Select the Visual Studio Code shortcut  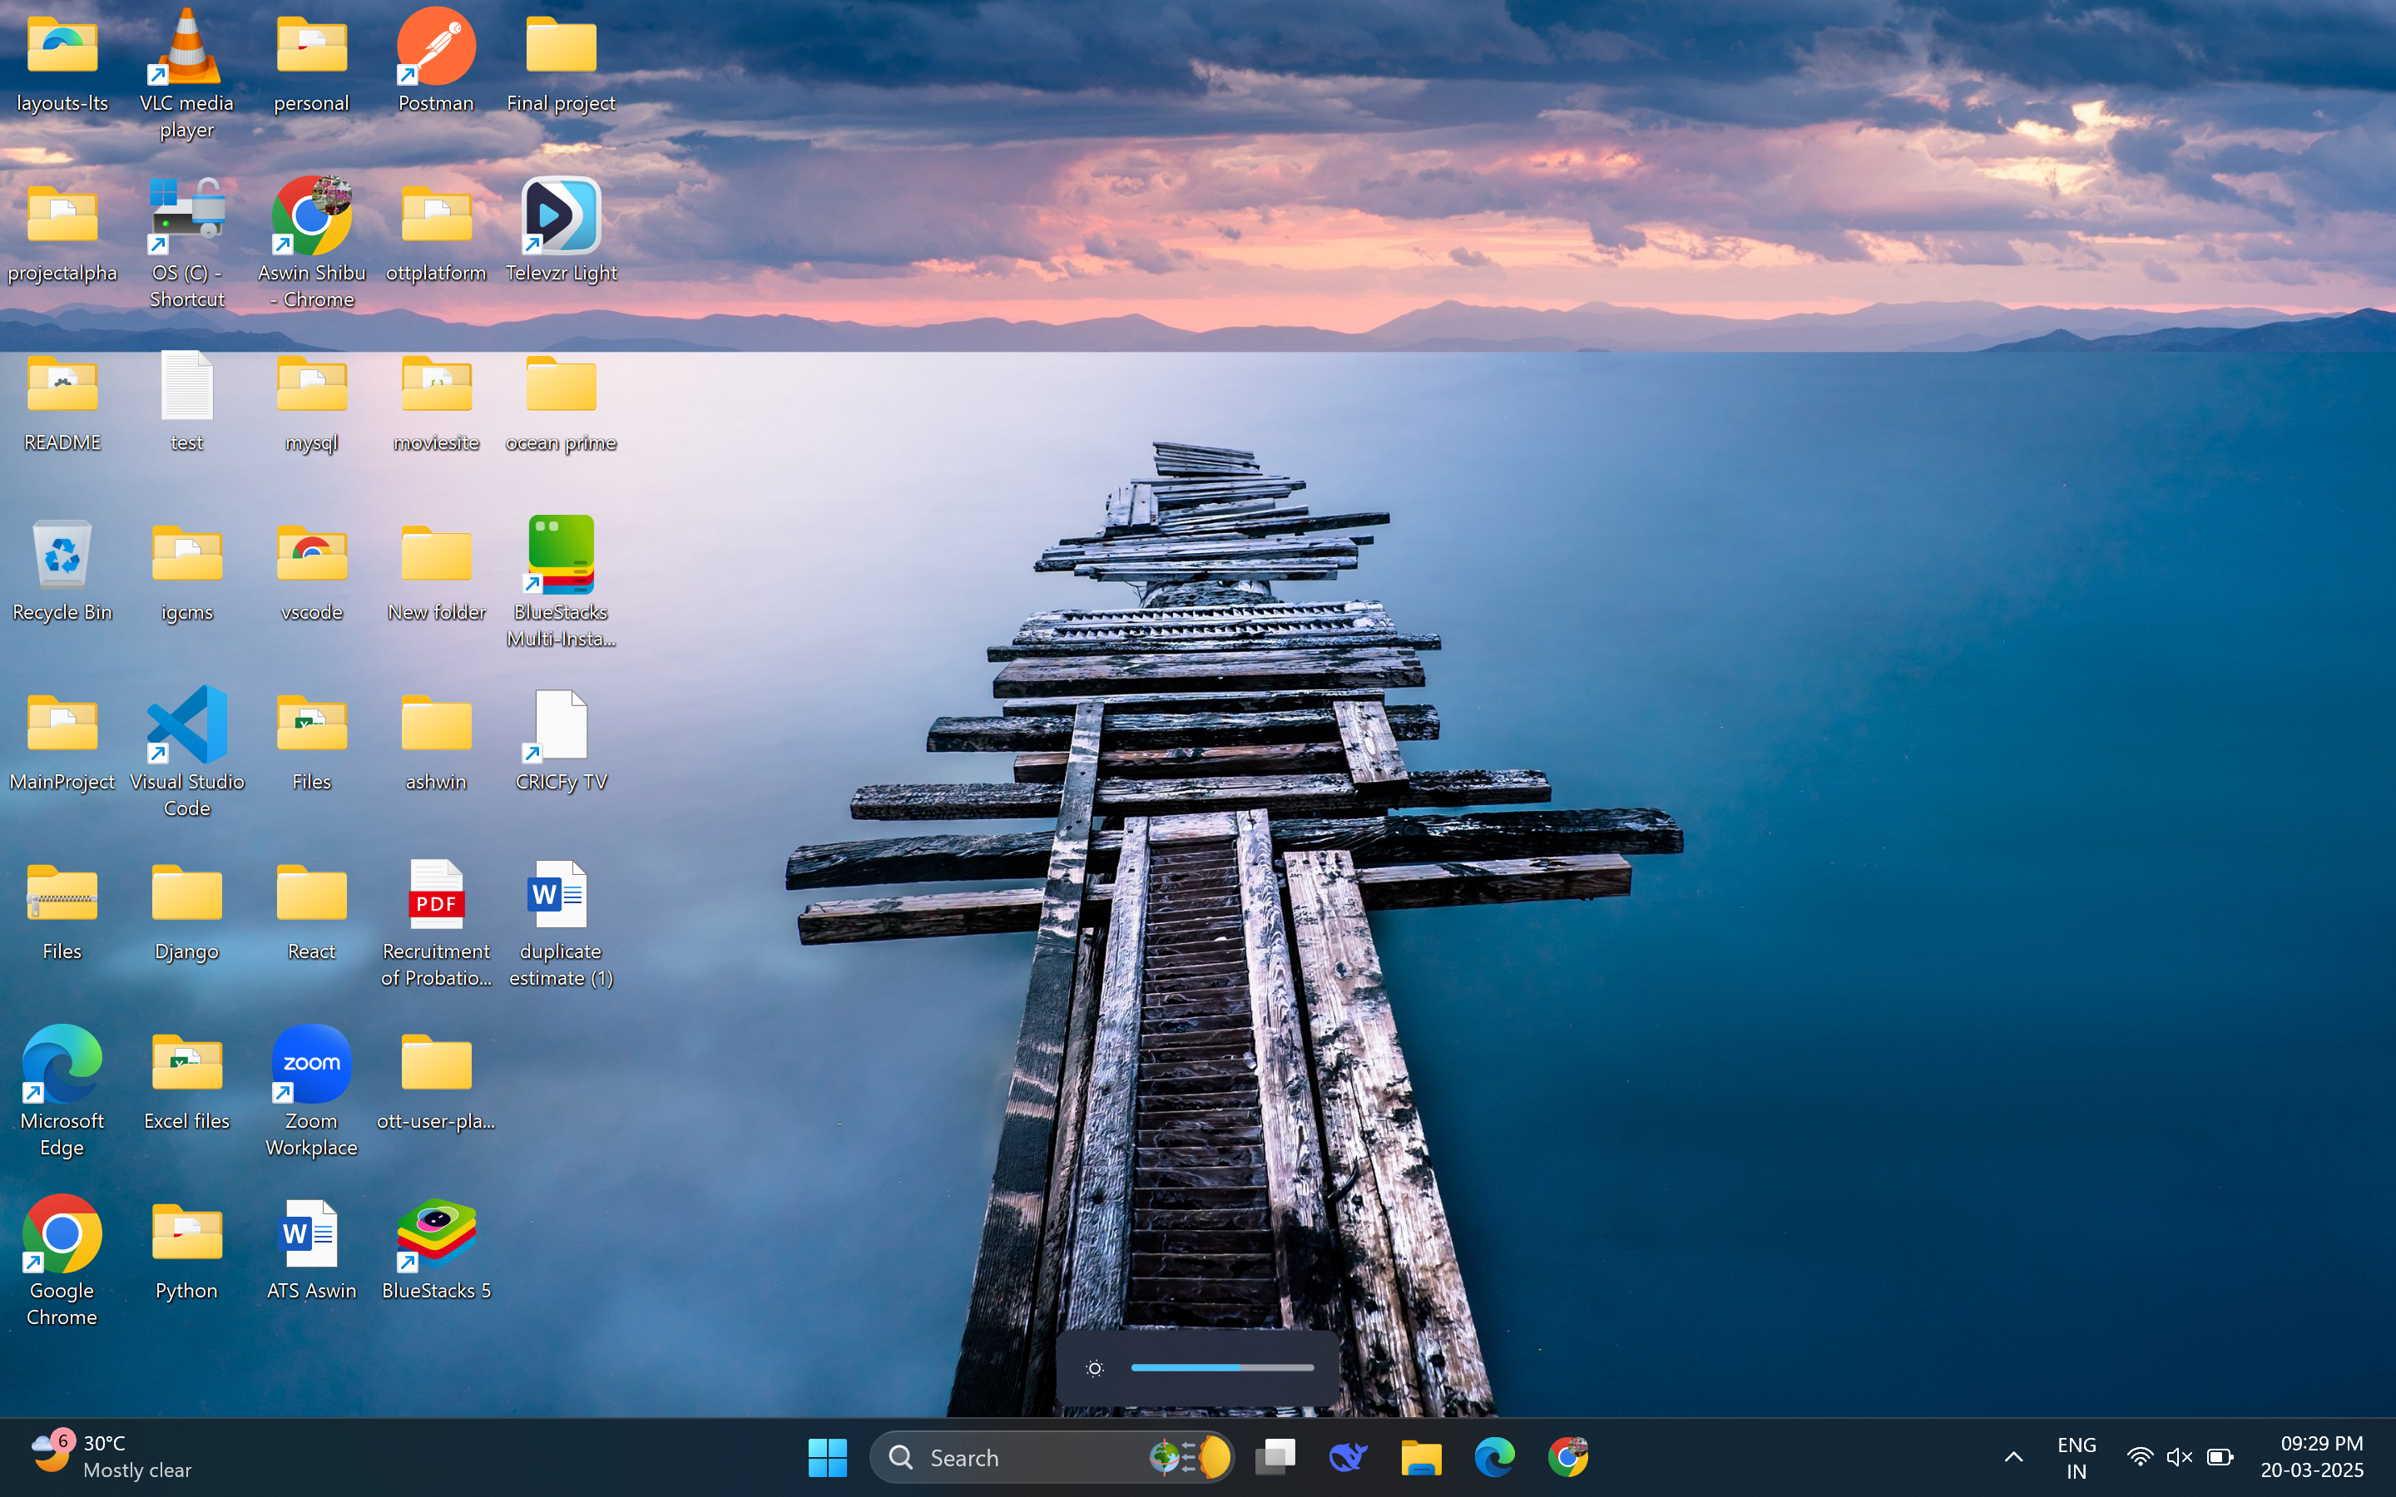coord(187,726)
